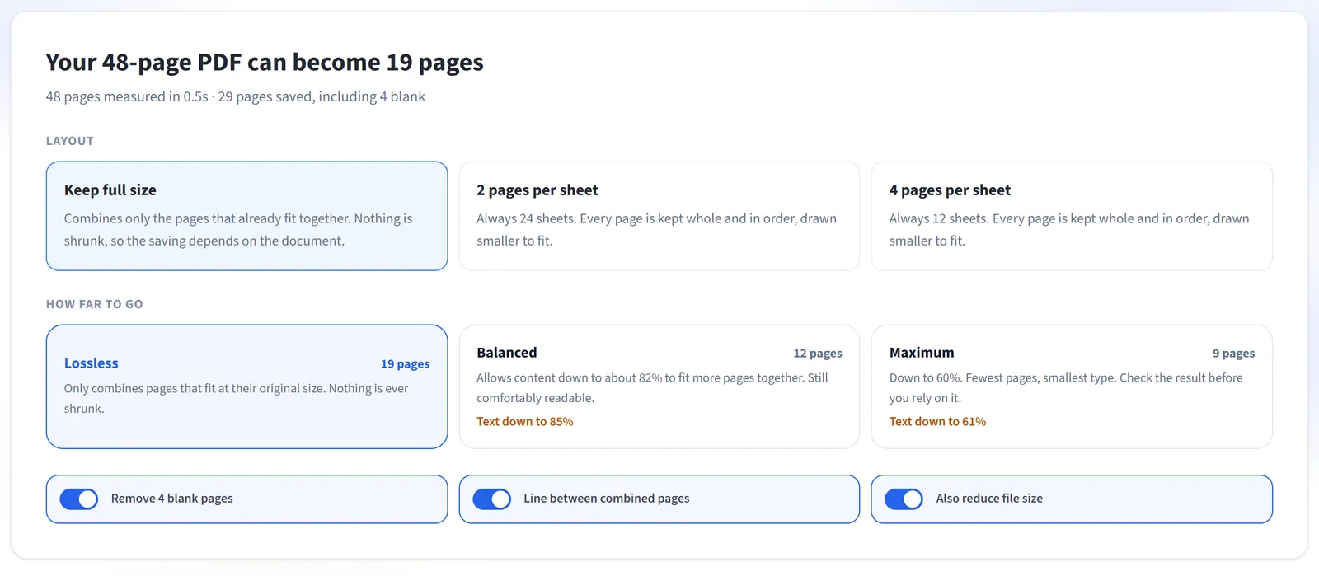Select the Maximum 9 pages option

tap(1072, 386)
